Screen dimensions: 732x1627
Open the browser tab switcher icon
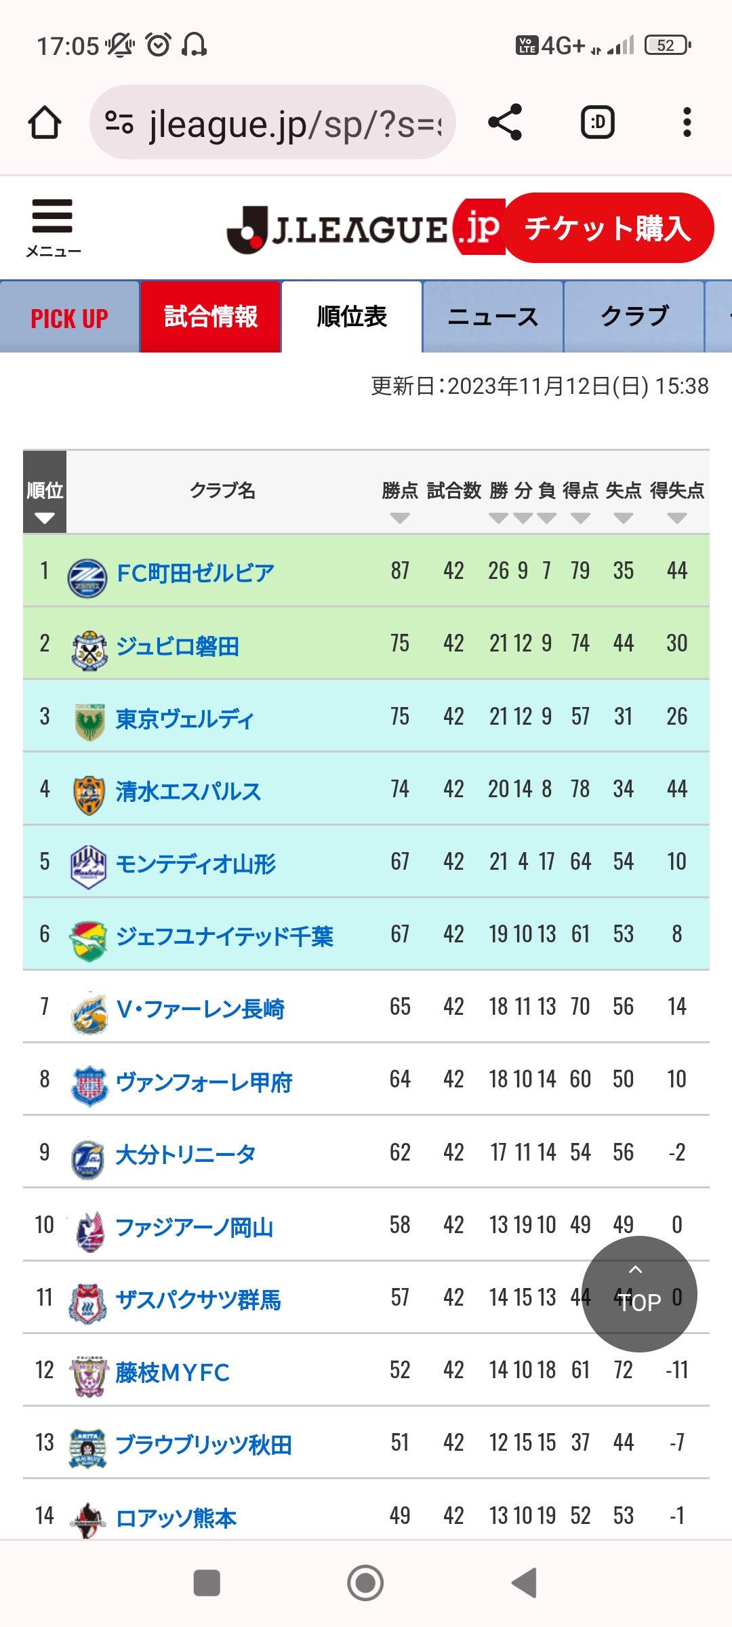click(x=598, y=122)
